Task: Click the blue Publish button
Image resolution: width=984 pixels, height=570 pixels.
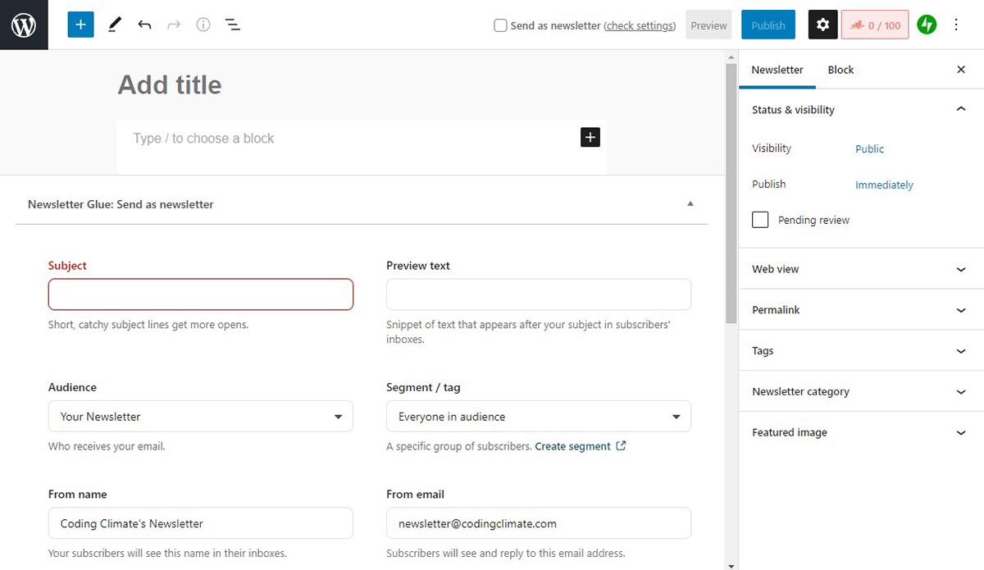Action: (768, 25)
